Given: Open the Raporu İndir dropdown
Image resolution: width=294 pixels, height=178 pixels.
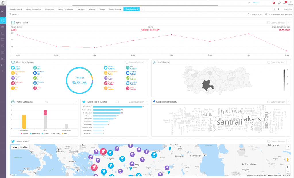Looking at the screenshot, I should 255,14.
